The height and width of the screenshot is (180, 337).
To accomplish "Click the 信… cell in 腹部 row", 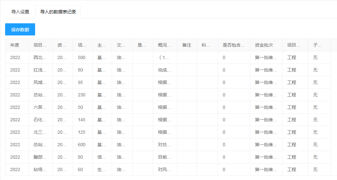I will coord(102,157).
